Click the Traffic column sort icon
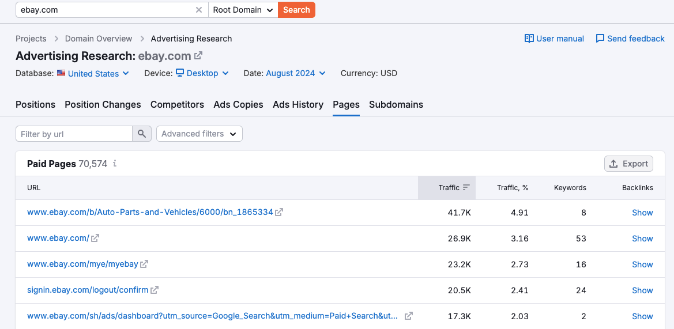 (x=466, y=188)
